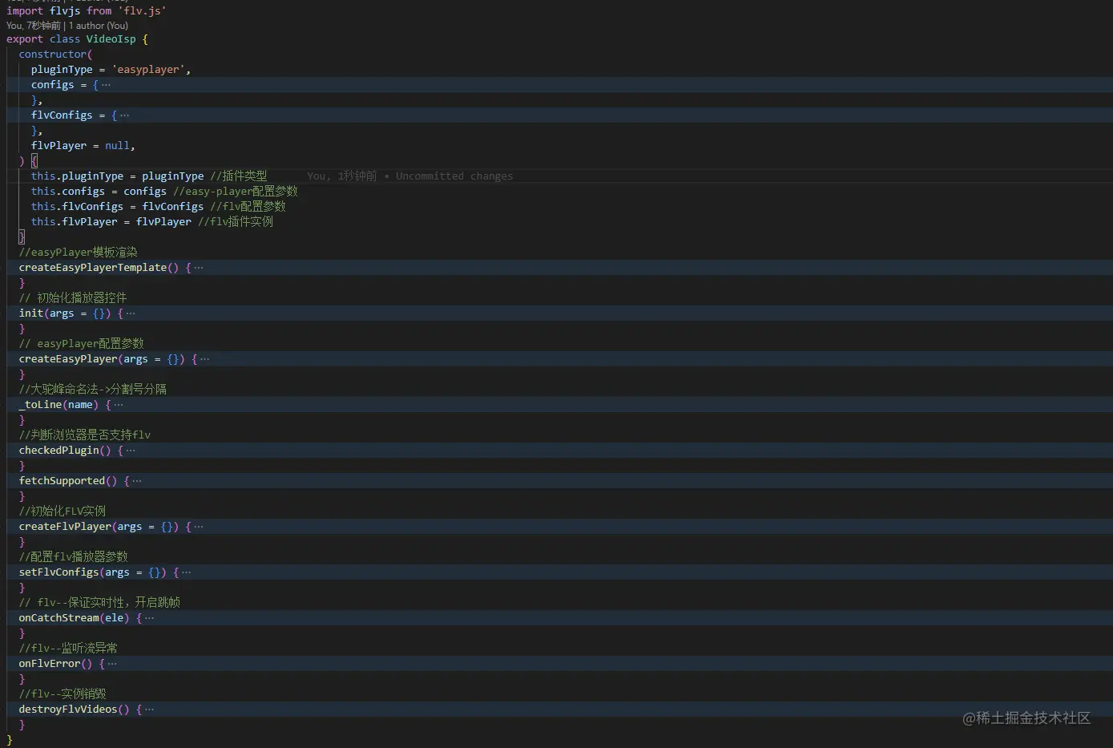Expand the folded configs object ellipsis
The width and height of the screenshot is (1113, 748).
click(107, 85)
